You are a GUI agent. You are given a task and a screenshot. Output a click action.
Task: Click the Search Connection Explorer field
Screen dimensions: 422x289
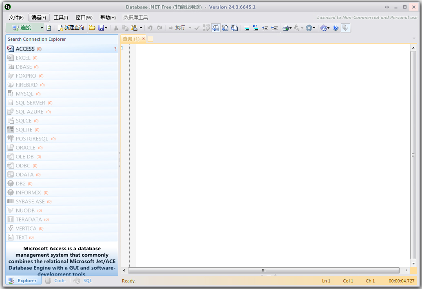(x=62, y=39)
